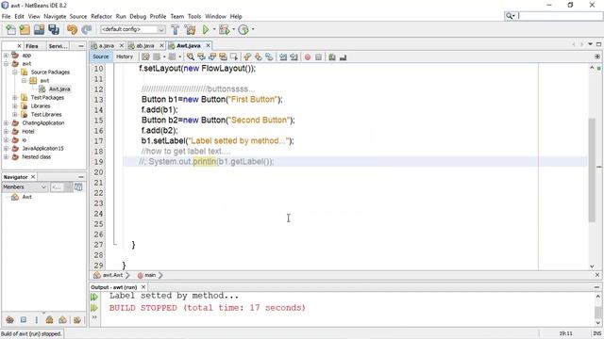Click the Redo arrow icon
The width and height of the screenshot is (604, 339).
point(87,29)
